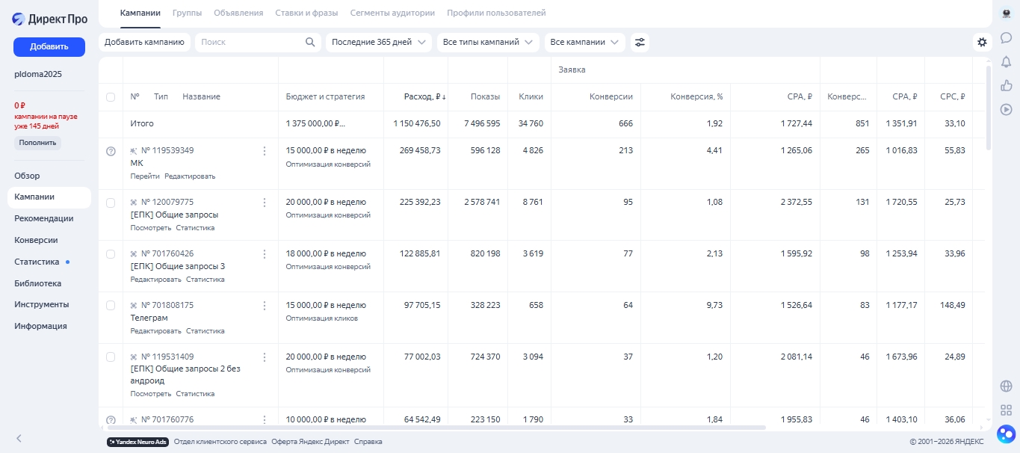Image resolution: width=1020 pixels, height=453 pixels.
Task: Click the search magnifier icon
Action: click(310, 43)
